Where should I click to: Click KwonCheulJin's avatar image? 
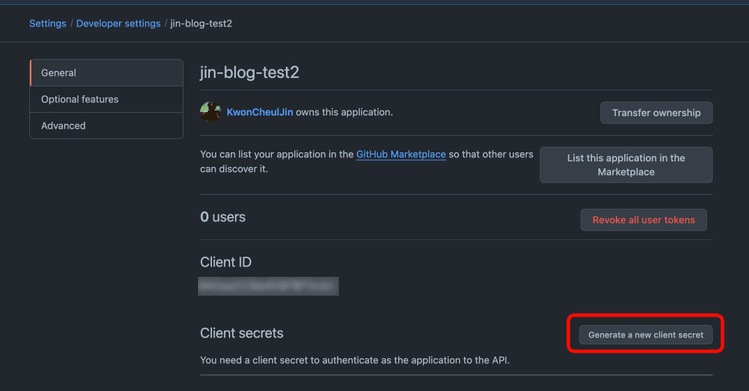(210, 112)
